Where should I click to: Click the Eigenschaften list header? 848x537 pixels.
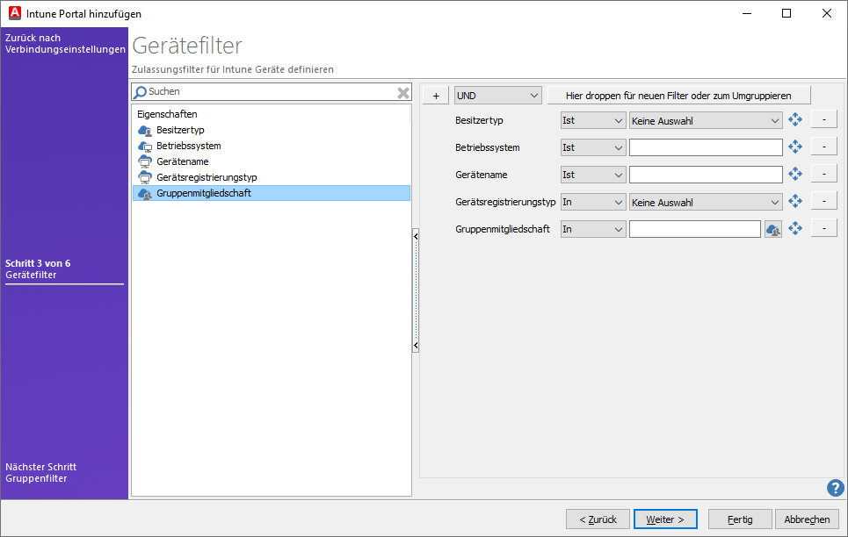click(167, 114)
